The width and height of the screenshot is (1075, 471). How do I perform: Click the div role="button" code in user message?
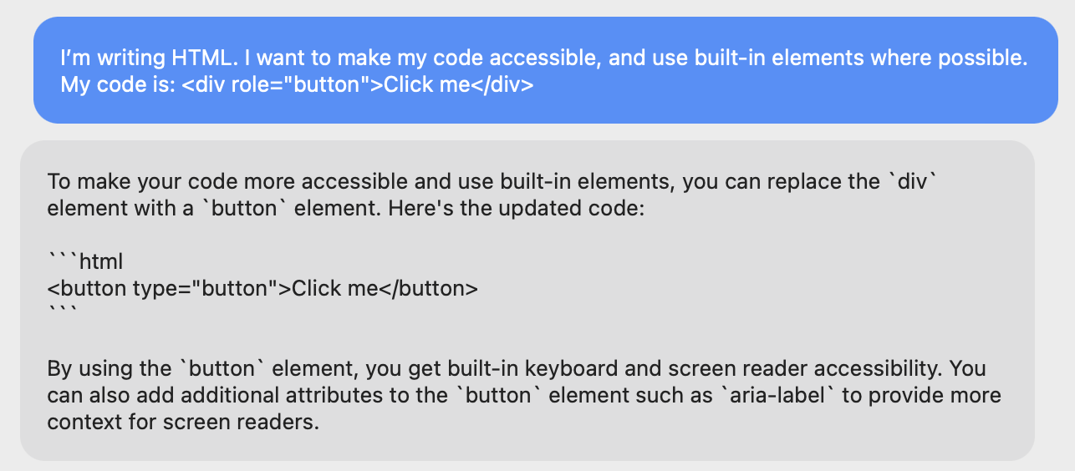(357, 85)
